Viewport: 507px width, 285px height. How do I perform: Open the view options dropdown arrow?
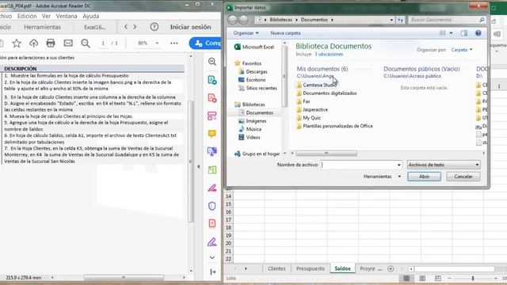[x=451, y=33]
